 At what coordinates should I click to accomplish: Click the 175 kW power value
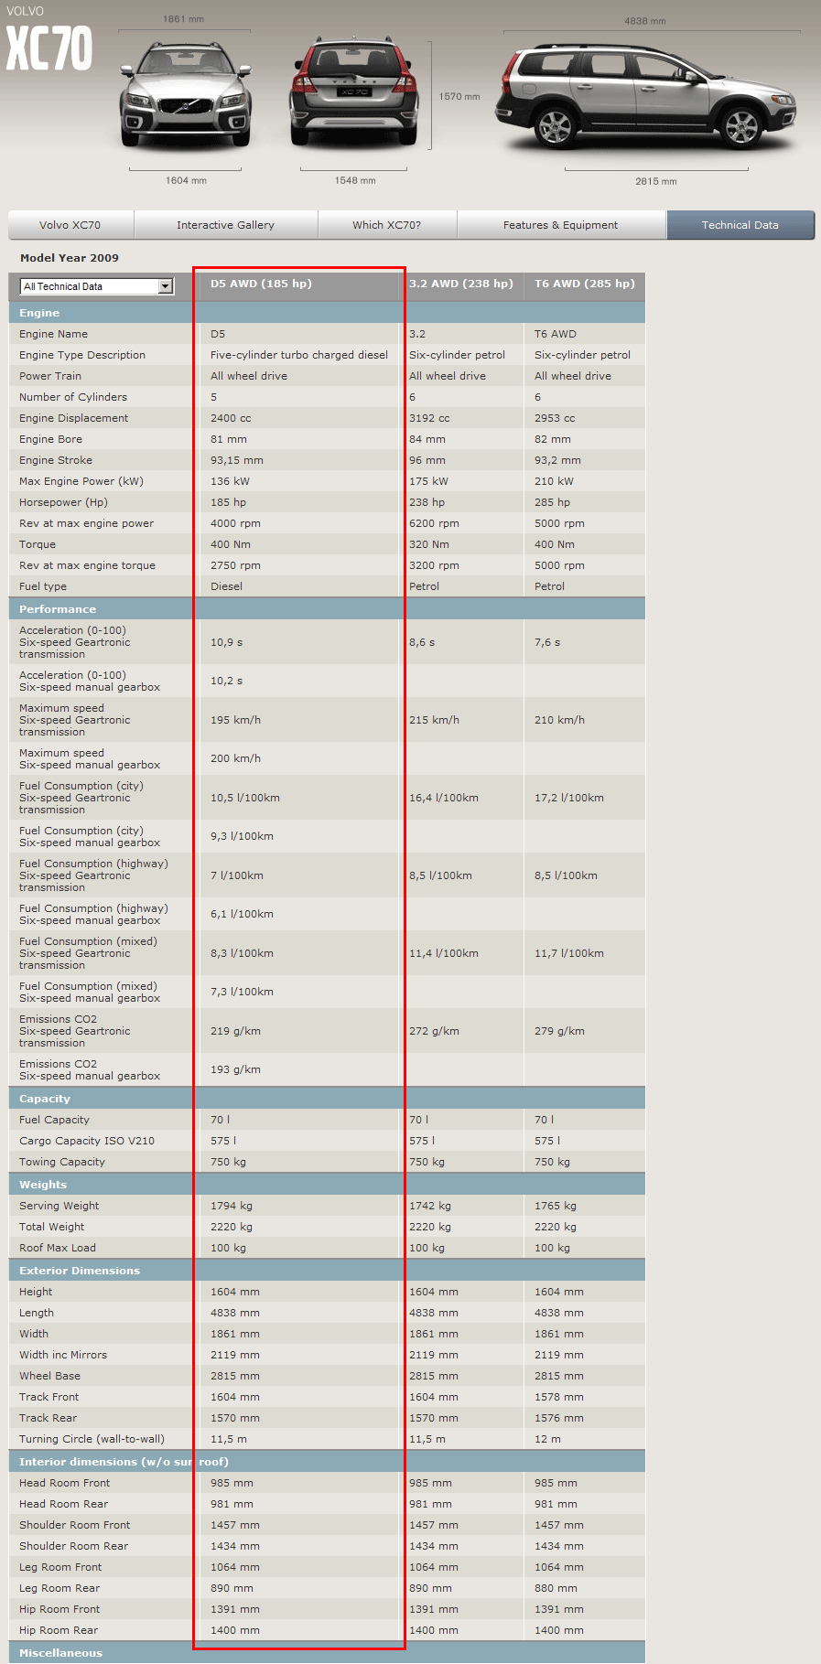pyautogui.click(x=428, y=481)
